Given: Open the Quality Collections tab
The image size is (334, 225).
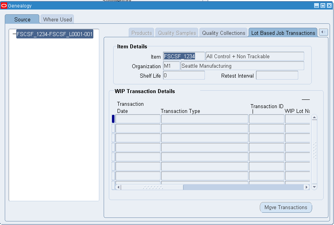Looking at the screenshot, I should 224,33.
